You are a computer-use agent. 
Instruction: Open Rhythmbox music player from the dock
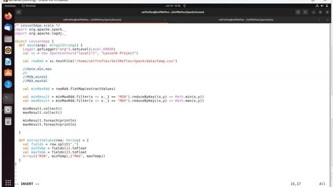(x=8, y=50)
